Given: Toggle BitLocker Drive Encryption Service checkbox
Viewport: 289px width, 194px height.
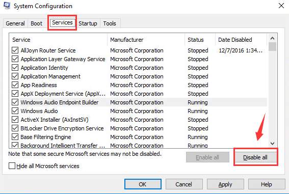Looking at the screenshot, I should pos(15,128).
